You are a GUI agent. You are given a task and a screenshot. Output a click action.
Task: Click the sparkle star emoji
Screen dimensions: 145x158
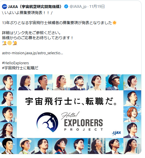tap(114, 23)
